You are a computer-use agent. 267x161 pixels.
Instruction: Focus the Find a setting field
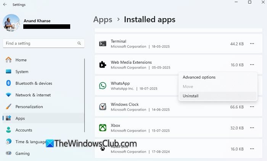43,43
